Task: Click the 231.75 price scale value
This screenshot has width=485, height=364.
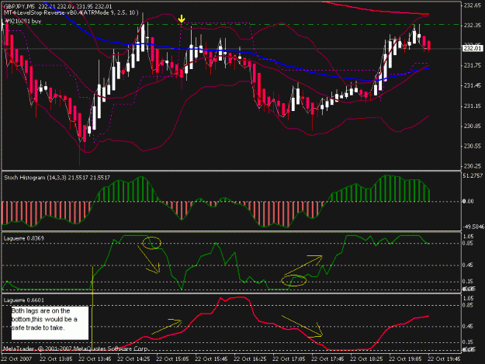Action: point(473,65)
